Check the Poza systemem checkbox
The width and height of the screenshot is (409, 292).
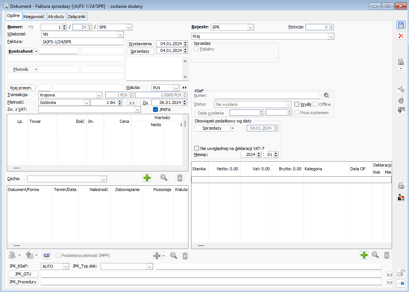297,113
